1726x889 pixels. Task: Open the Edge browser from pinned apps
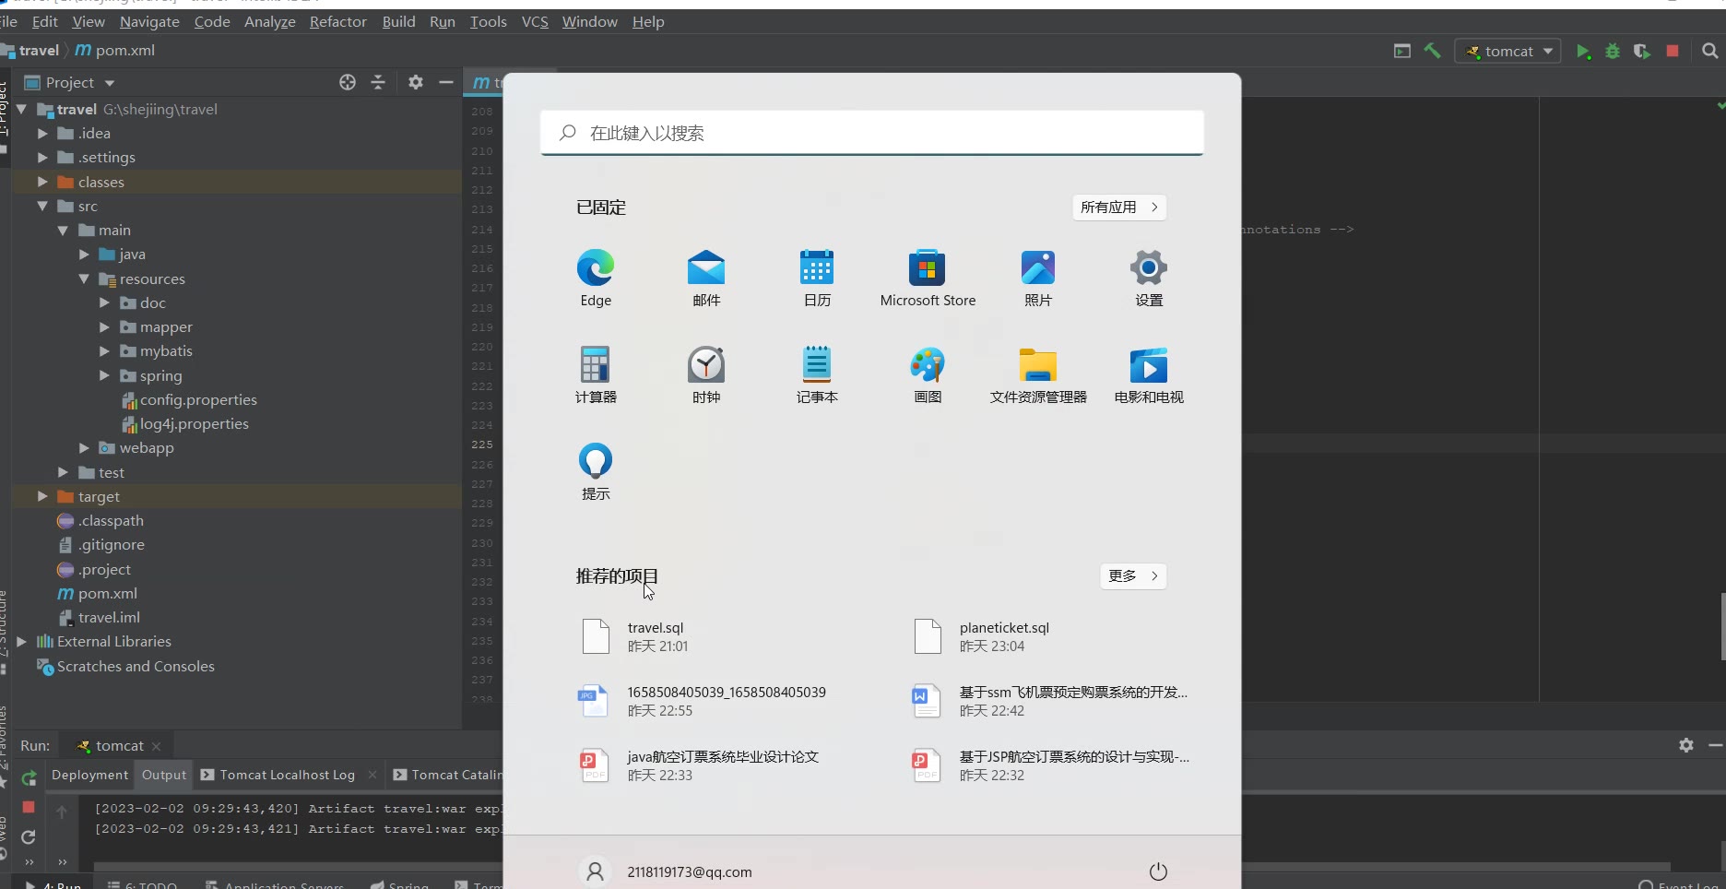(596, 277)
